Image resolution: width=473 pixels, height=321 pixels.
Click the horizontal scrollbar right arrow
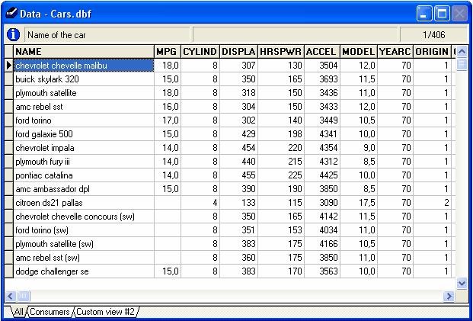click(449, 297)
